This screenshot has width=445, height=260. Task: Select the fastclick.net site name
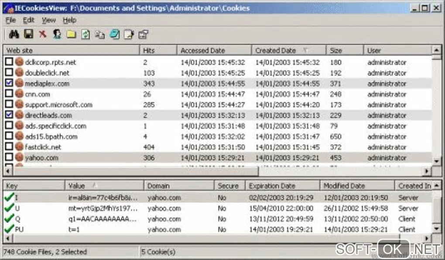click(x=43, y=147)
